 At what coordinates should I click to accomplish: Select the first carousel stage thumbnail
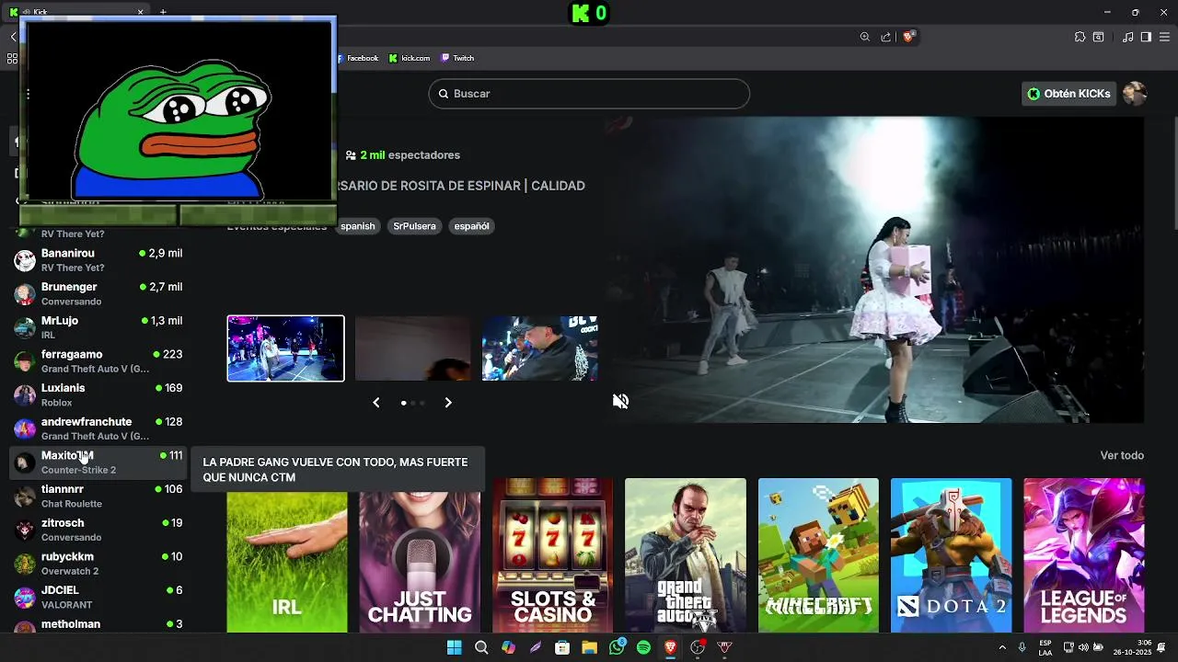pyautogui.click(x=286, y=348)
